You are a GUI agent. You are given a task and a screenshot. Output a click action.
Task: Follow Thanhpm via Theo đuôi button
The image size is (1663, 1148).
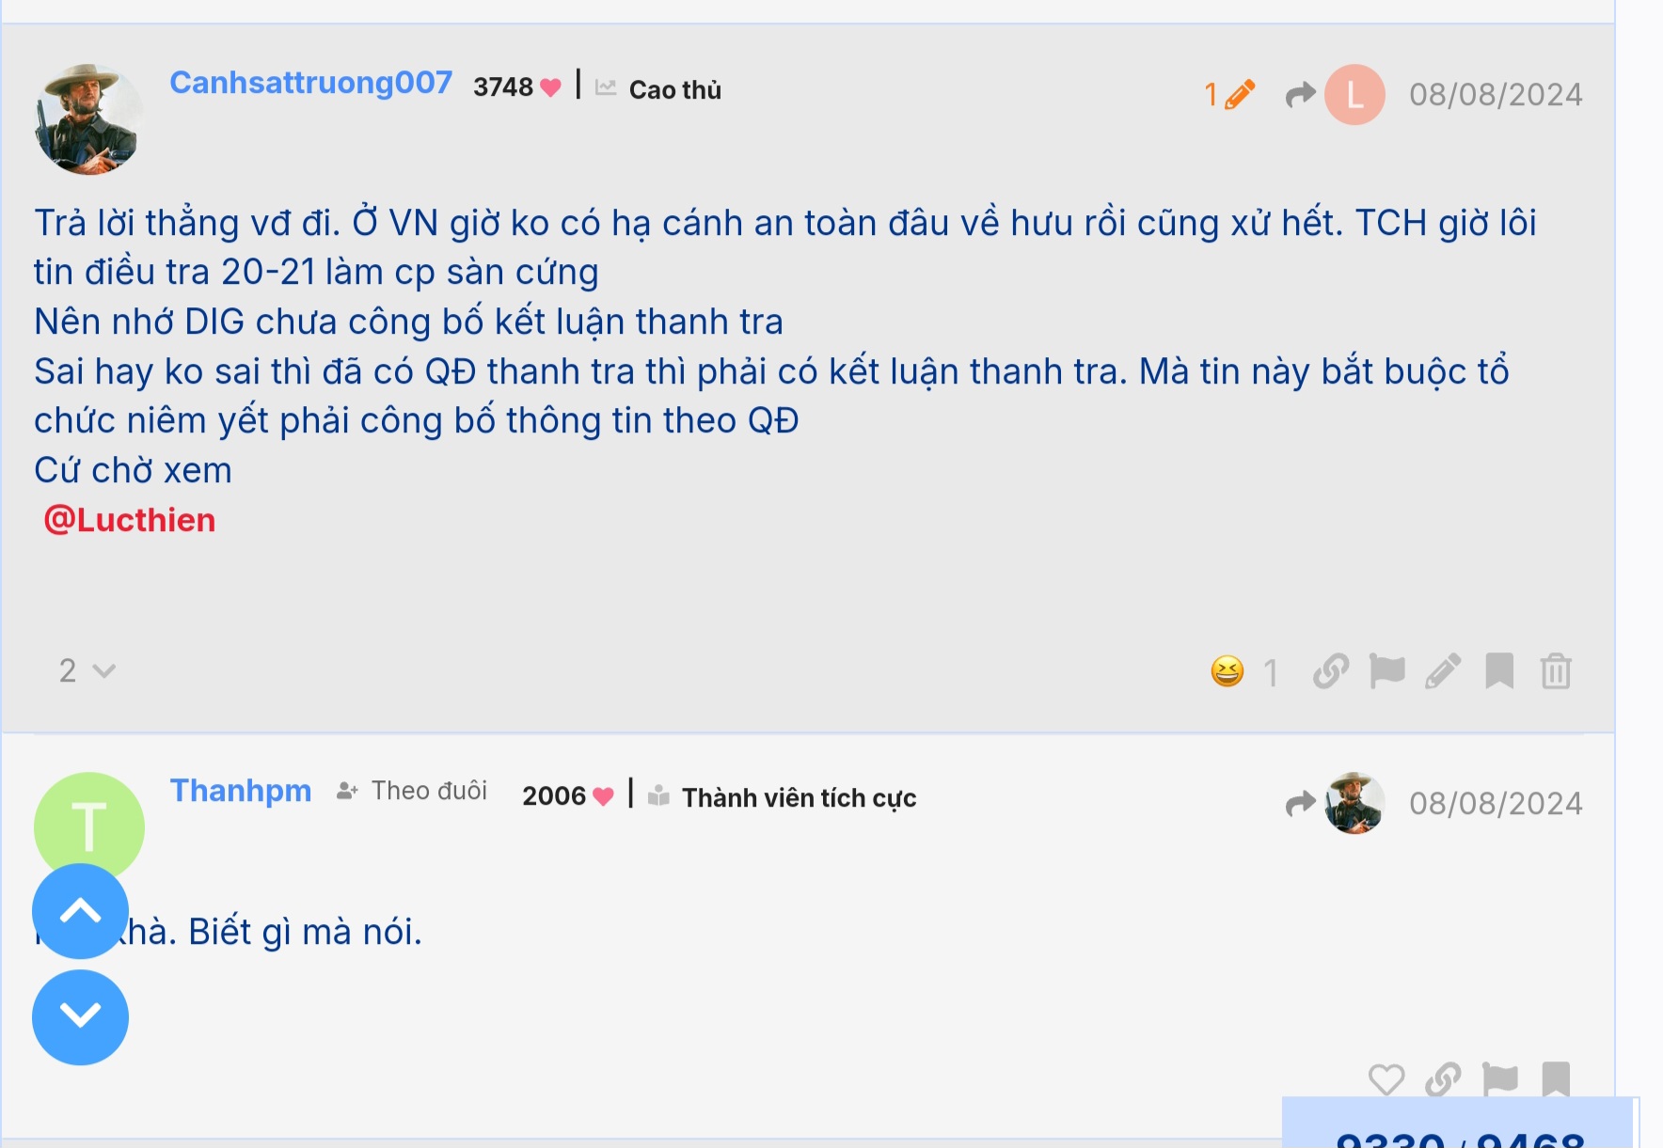pos(412,791)
